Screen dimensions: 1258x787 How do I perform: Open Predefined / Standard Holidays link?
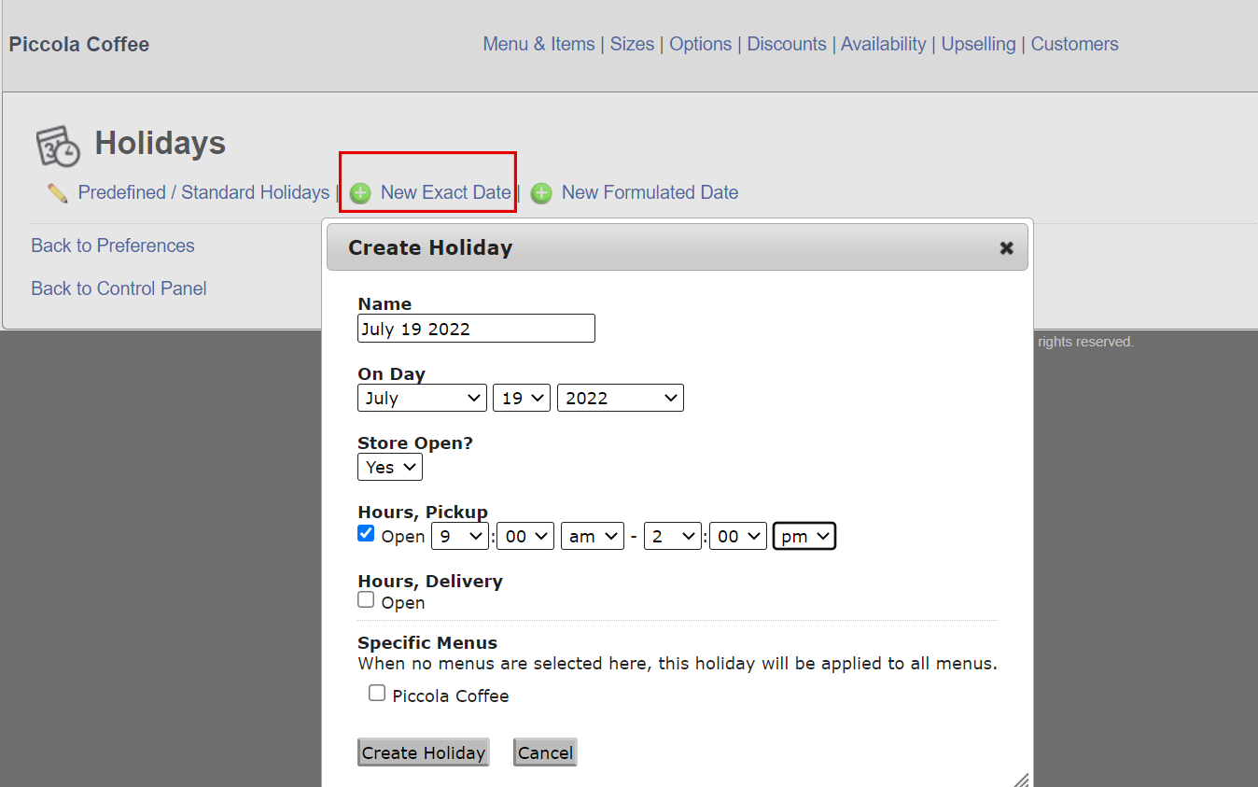point(203,192)
